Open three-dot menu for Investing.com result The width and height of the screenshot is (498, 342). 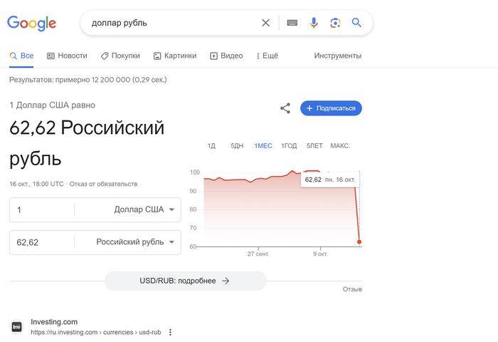(170, 332)
